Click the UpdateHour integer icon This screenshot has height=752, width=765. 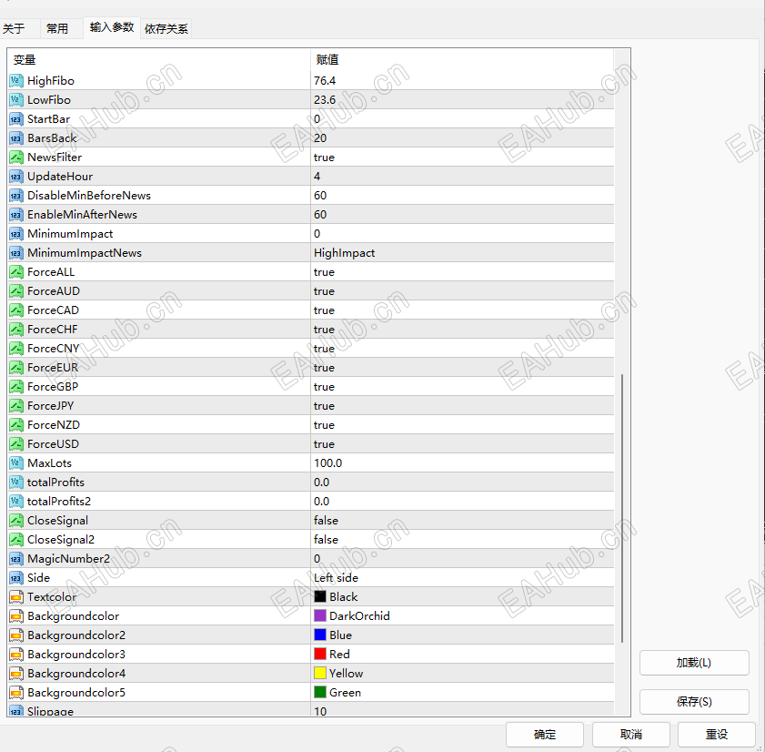16,177
